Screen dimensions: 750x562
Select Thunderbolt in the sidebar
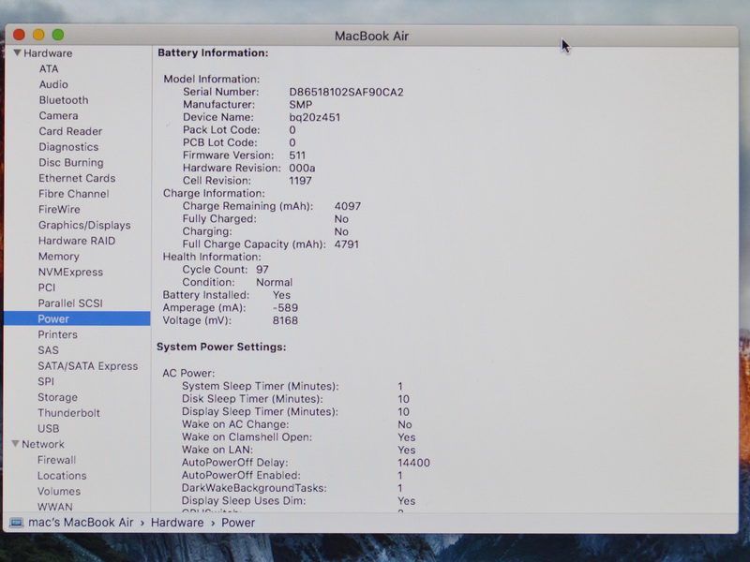click(68, 413)
